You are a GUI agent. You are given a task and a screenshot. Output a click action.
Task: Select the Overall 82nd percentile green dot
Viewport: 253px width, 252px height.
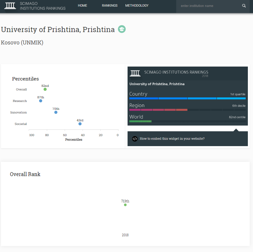45,89
